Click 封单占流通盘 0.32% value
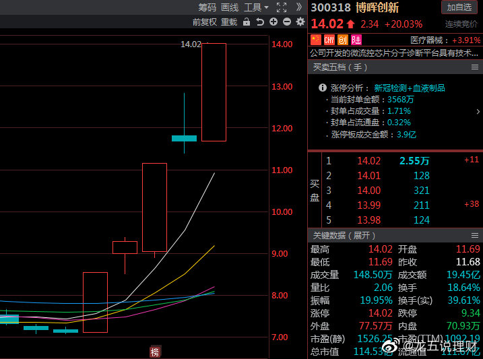 tap(399, 123)
